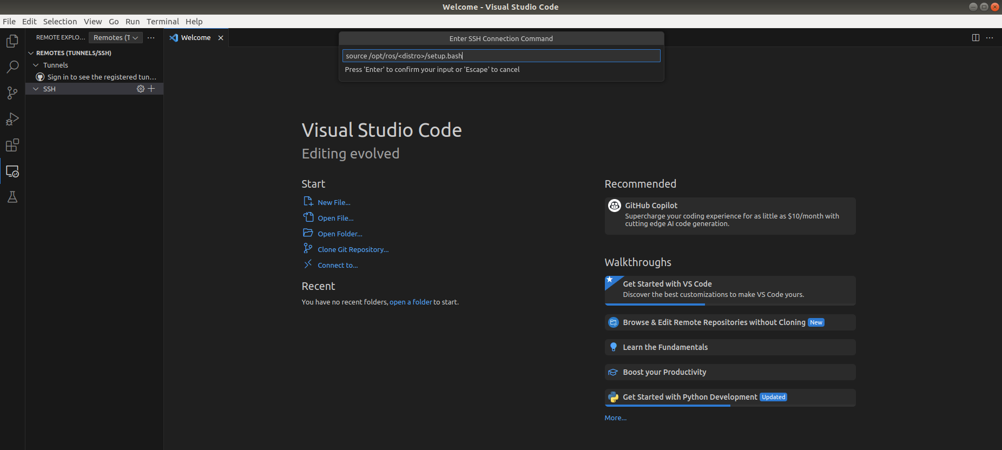Click the Open File... link
1002x450 pixels.
335,218
